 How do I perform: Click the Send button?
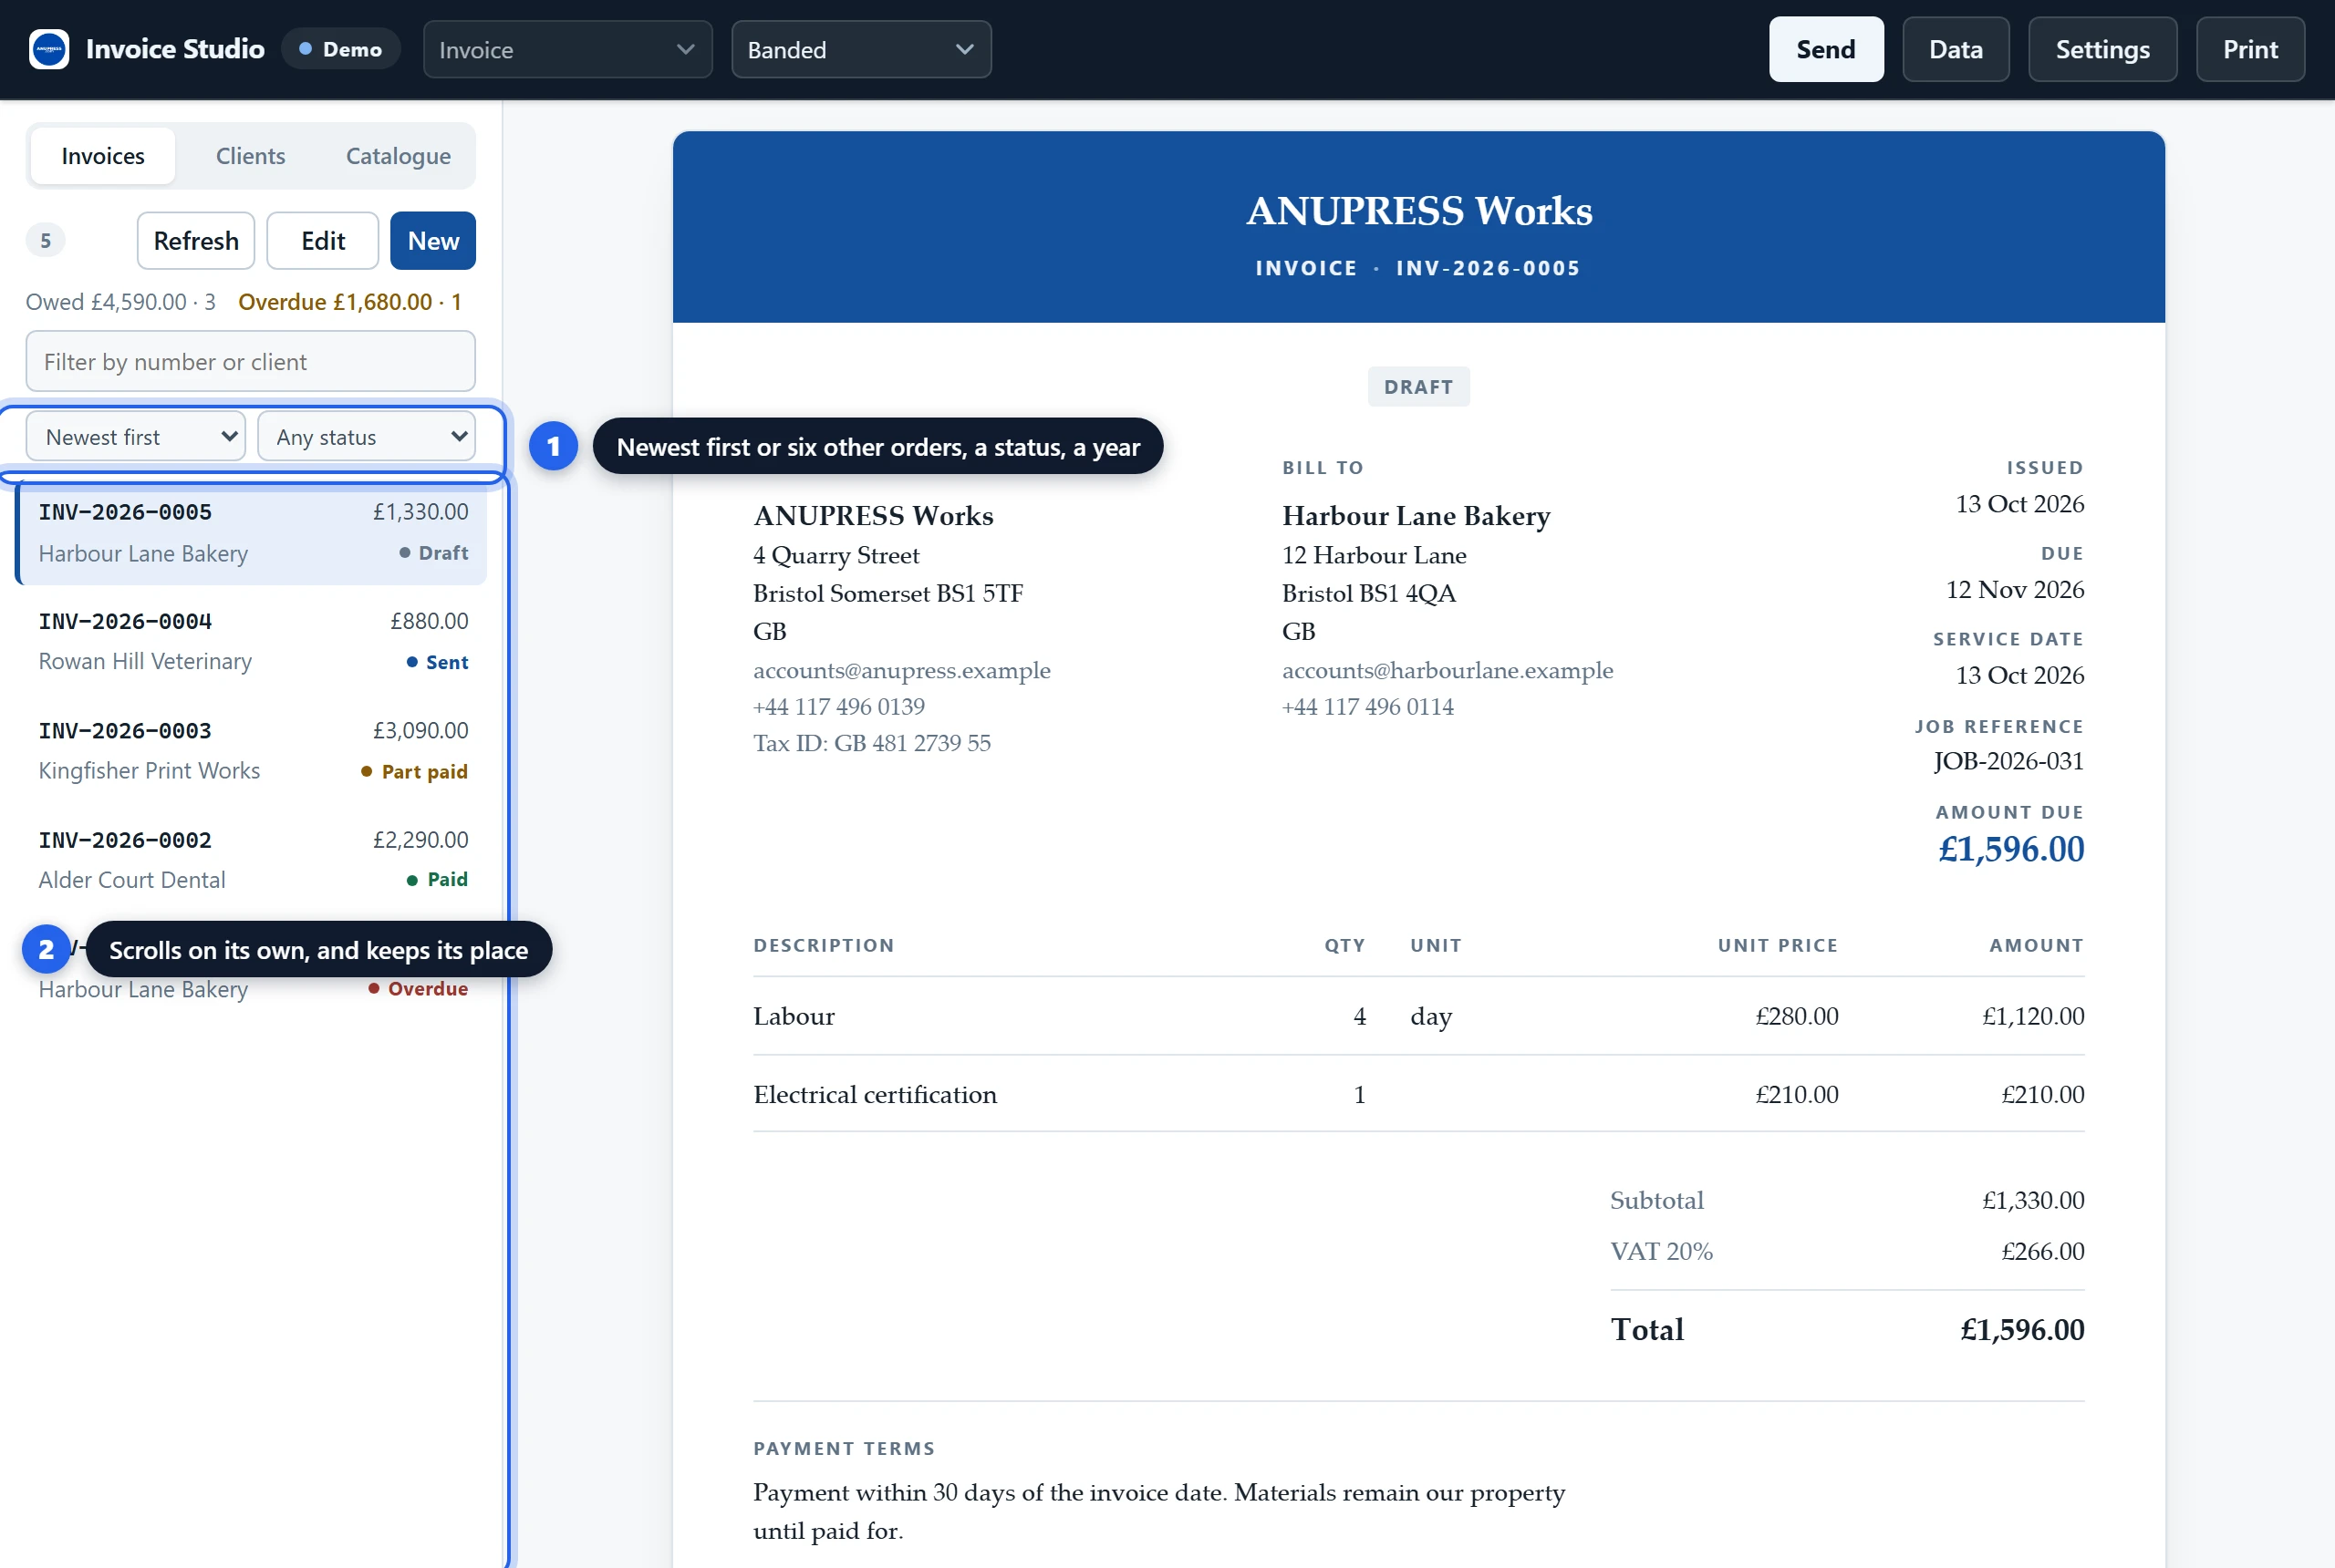tap(1826, 49)
